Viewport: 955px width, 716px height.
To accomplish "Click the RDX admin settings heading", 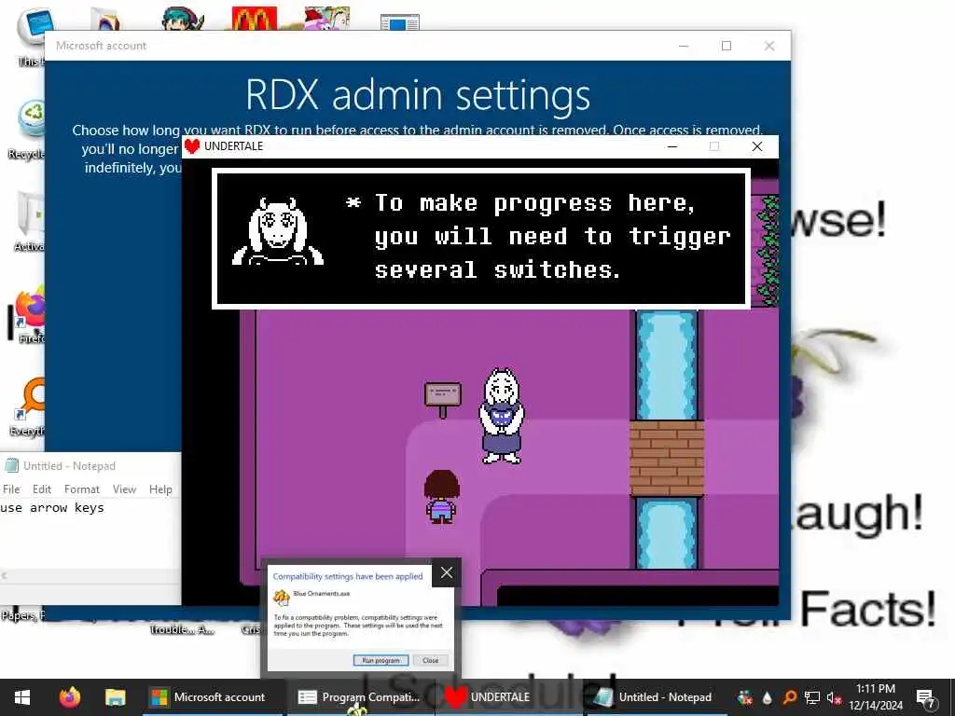I will pos(418,95).
